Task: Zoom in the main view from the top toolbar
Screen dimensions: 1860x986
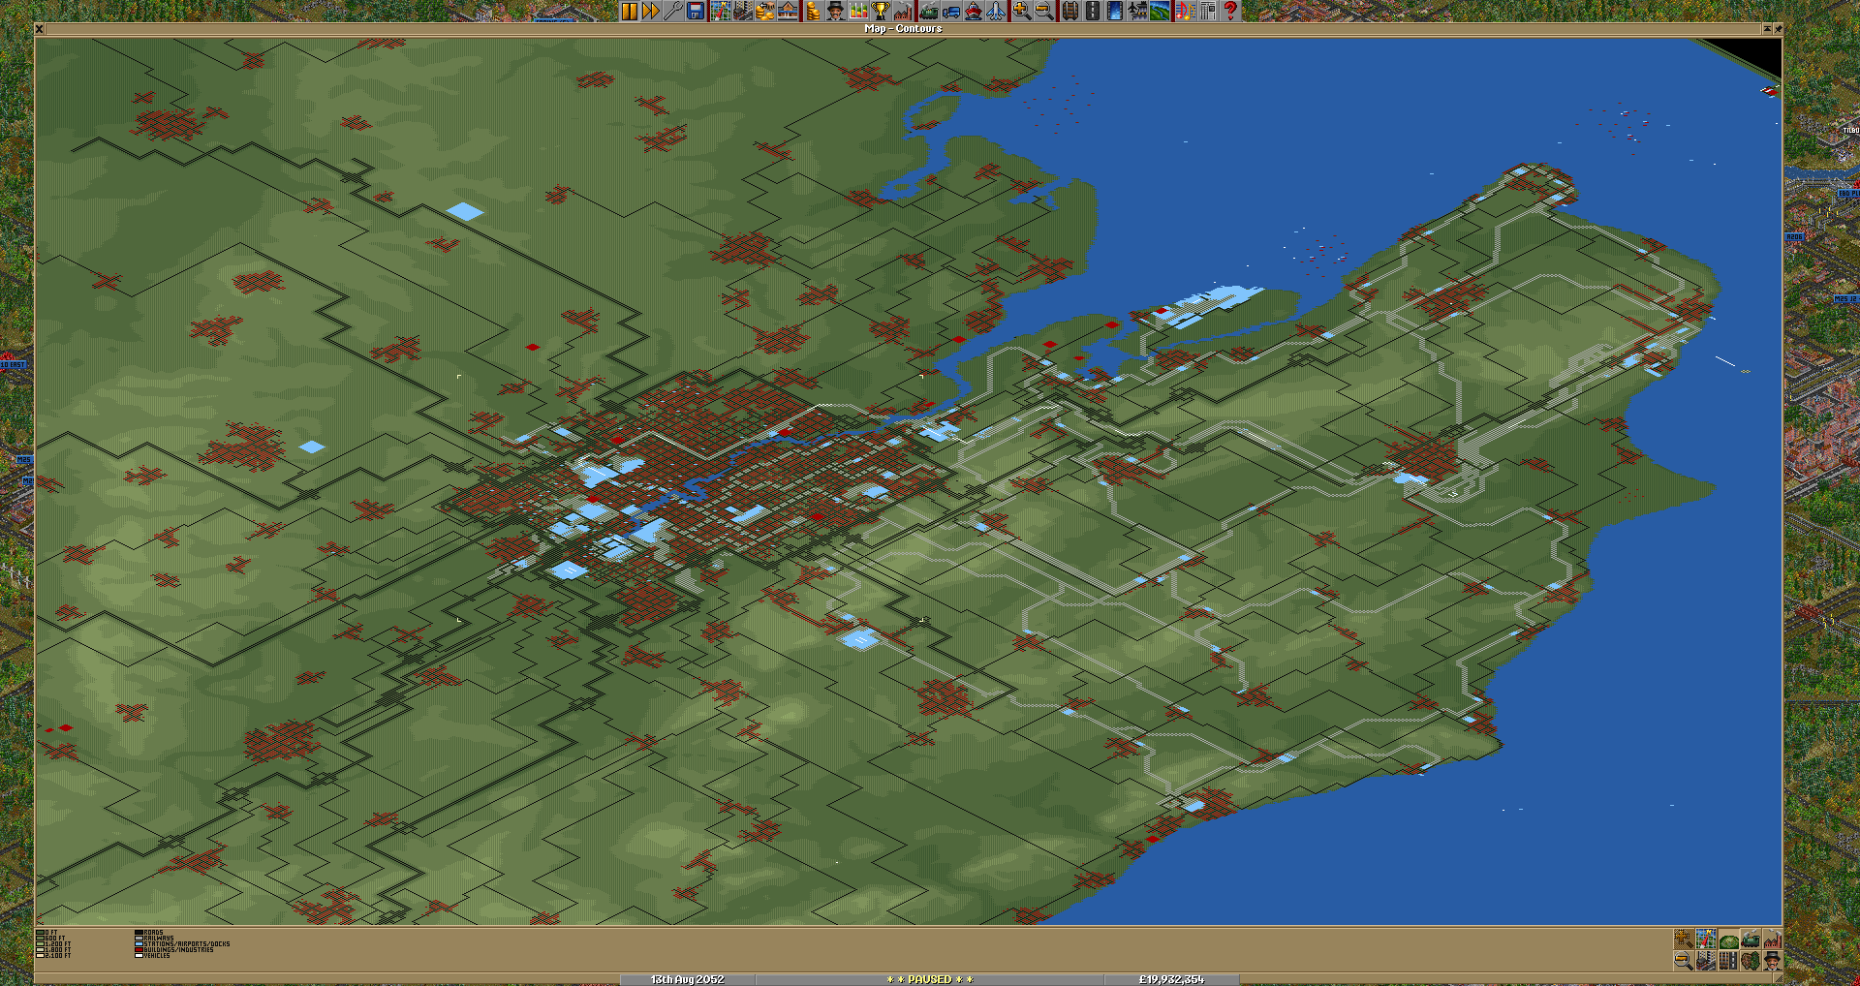Action: click(1020, 11)
